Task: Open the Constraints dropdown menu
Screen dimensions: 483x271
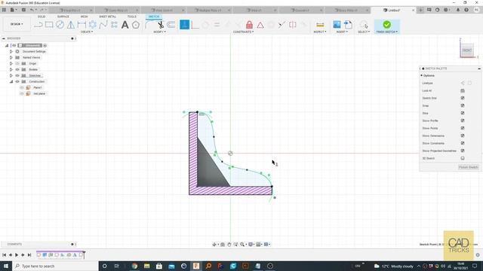Action: 243,32
